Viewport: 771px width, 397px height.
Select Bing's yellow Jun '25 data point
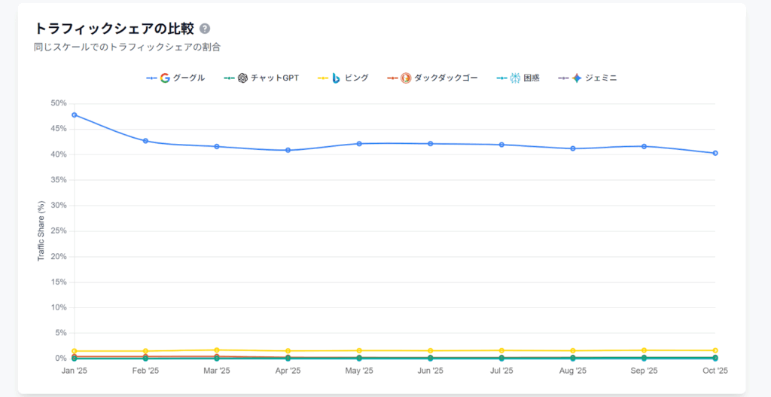pyautogui.click(x=431, y=351)
